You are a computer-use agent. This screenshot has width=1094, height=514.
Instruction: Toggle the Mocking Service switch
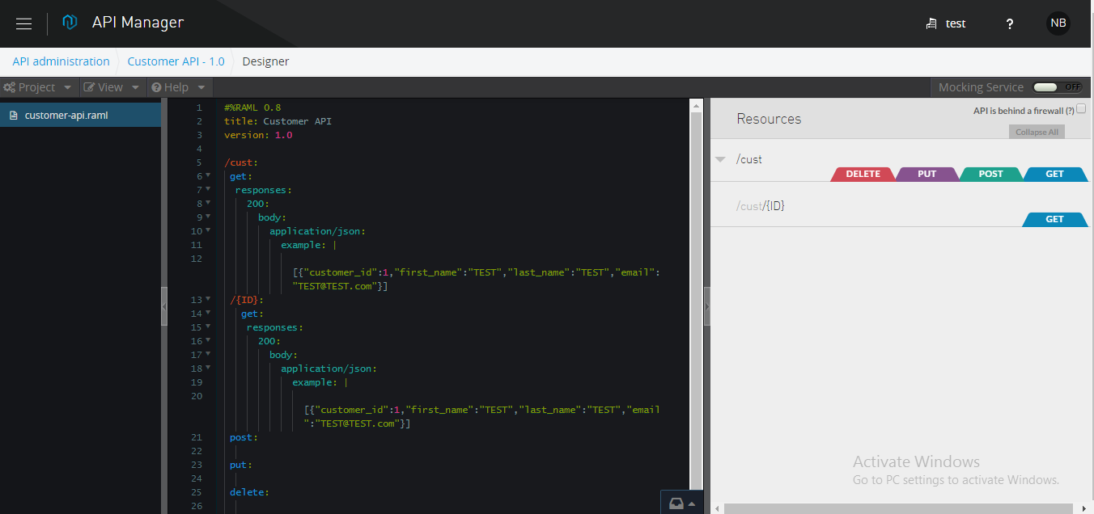(x=1058, y=87)
